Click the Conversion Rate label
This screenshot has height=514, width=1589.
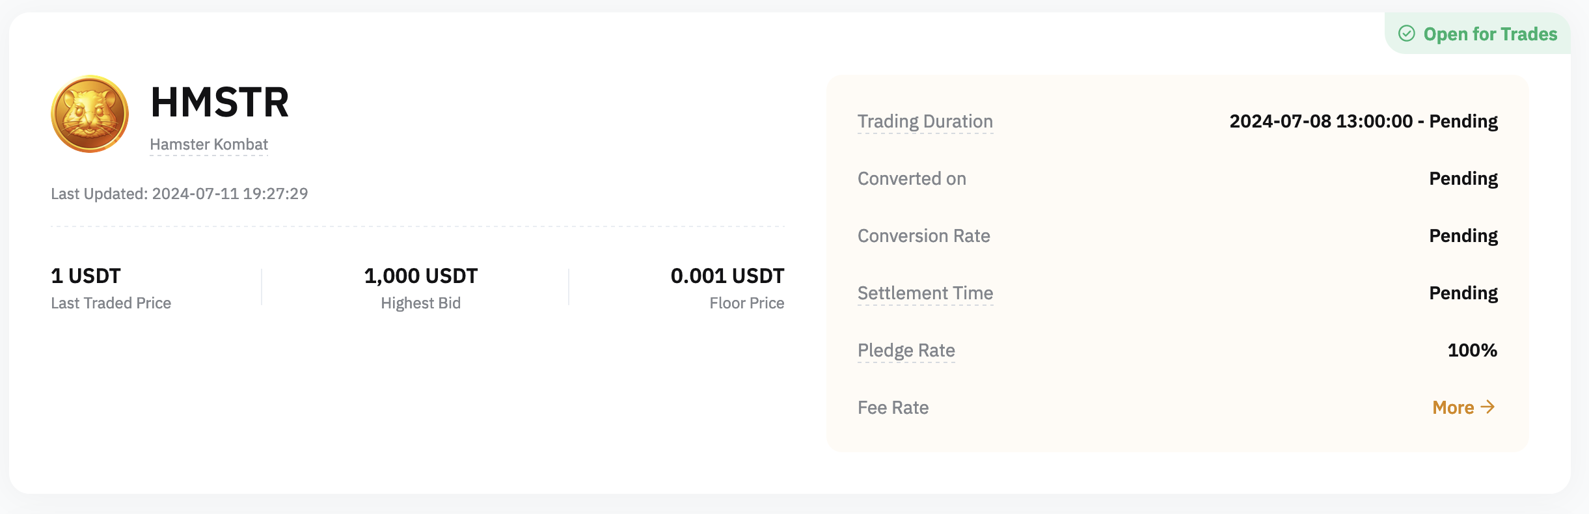(923, 236)
